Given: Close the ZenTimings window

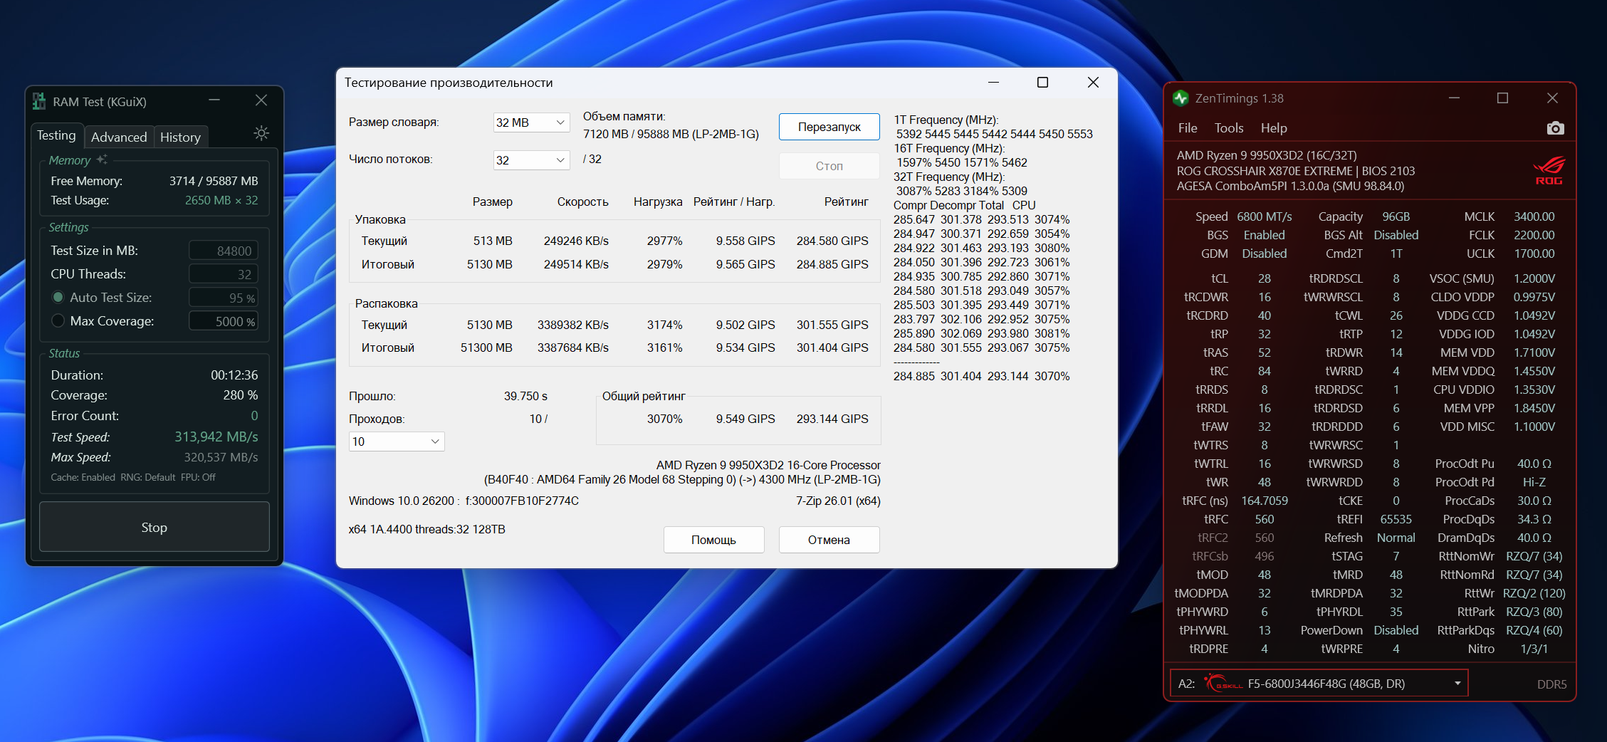Looking at the screenshot, I should pos(1552,98).
